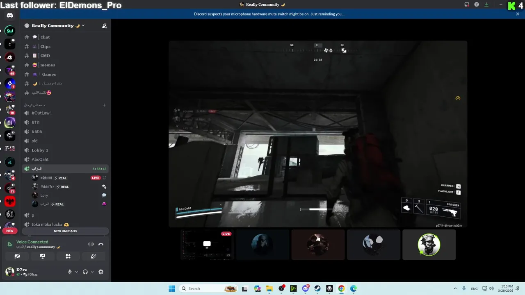Open Google Chrome from the taskbar
The width and height of the screenshot is (525, 295).
tap(341, 288)
